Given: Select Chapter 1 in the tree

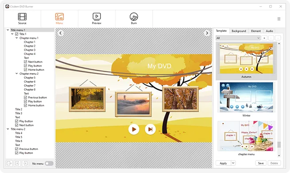Looking at the screenshot, I should pos(30,42).
